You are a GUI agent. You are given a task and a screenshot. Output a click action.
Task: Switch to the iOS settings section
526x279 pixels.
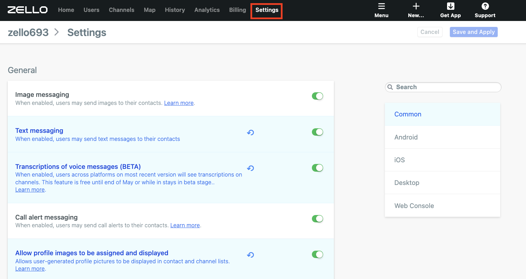click(399, 160)
